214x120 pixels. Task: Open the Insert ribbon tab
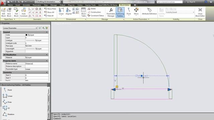click(18, 5)
